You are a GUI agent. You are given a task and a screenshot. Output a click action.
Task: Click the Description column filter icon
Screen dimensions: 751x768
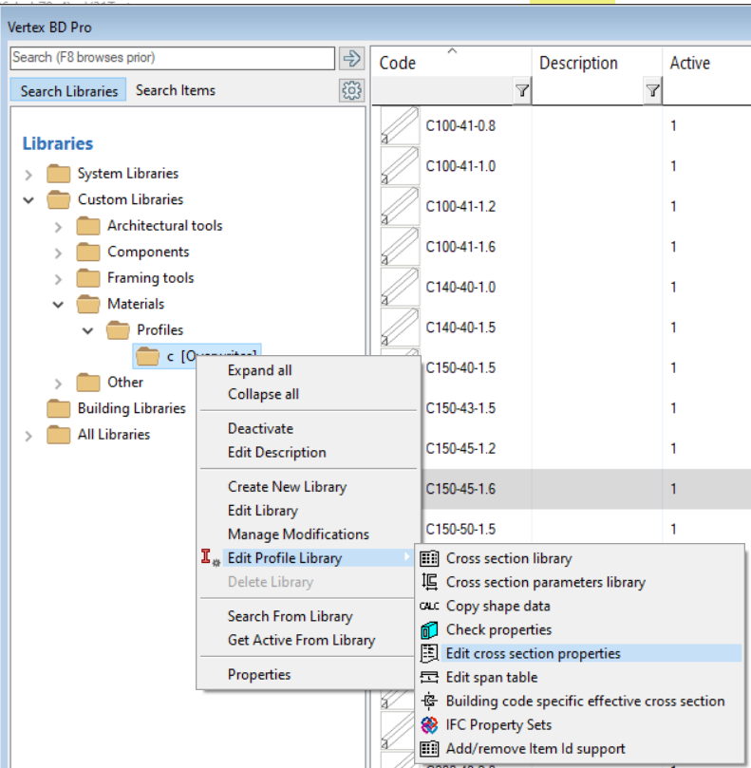point(651,91)
